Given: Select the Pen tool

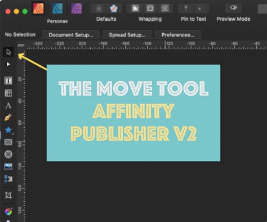Looking at the screenshot, I should pyautogui.click(x=8, y=117).
